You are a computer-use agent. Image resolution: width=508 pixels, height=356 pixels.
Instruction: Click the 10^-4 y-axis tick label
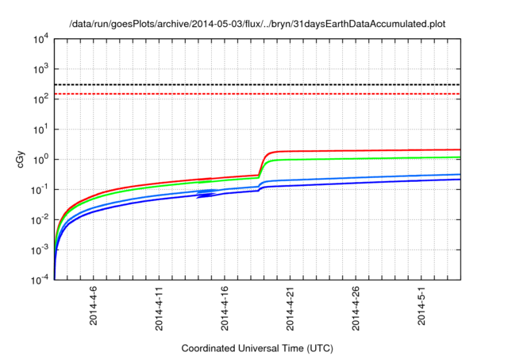(40, 280)
